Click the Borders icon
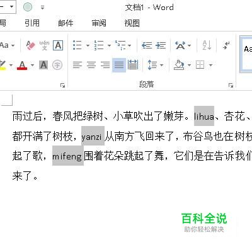This screenshot has height=252, width=252. [x=200, y=65]
